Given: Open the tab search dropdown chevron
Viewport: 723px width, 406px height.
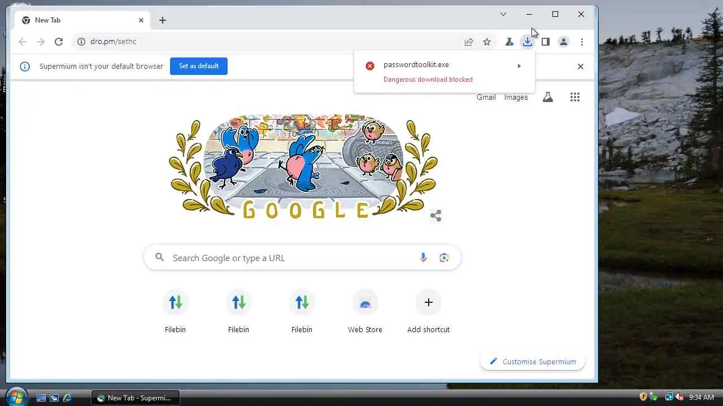Looking at the screenshot, I should [x=503, y=14].
